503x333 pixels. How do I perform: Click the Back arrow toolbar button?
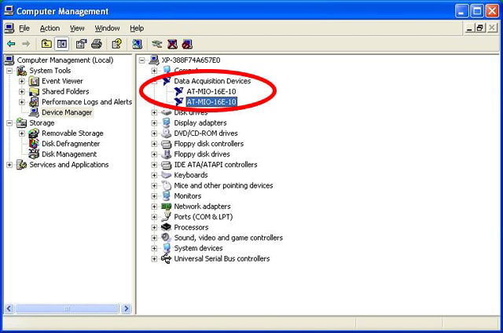click(x=11, y=43)
